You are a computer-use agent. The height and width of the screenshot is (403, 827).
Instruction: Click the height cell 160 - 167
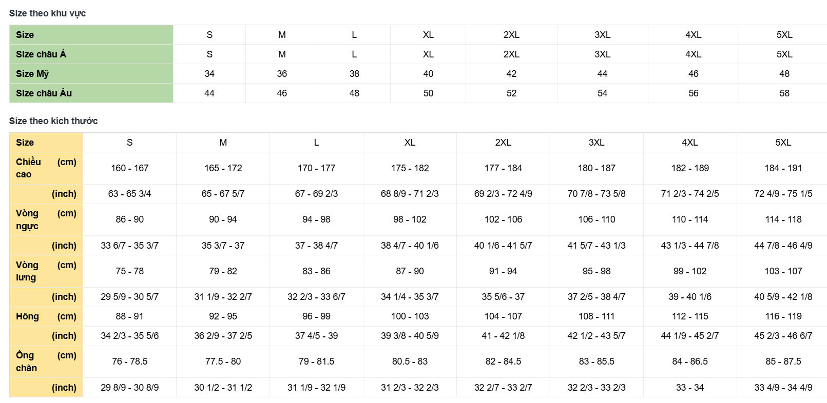(129, 168)
